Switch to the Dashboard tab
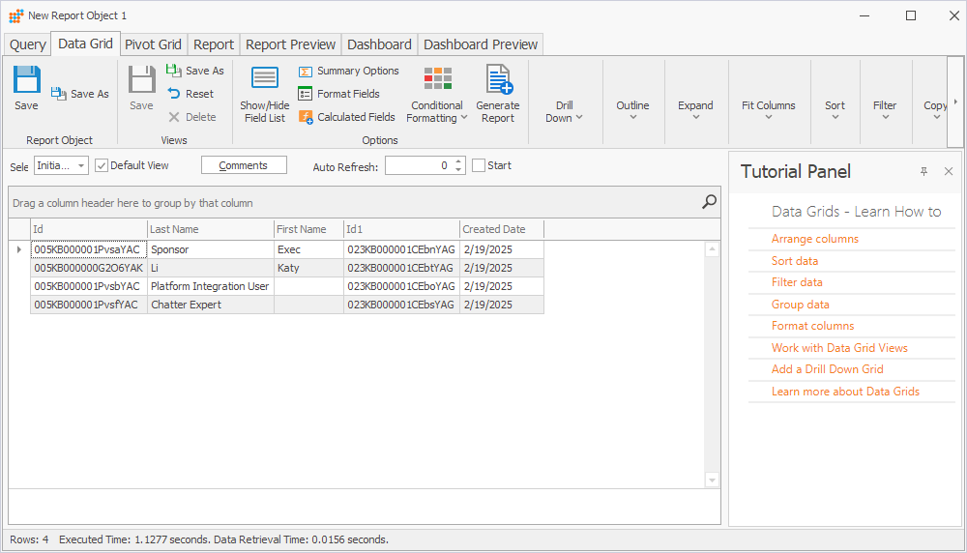Image resolution: width=967 pixels, height=553 pixels. [379, 44]
